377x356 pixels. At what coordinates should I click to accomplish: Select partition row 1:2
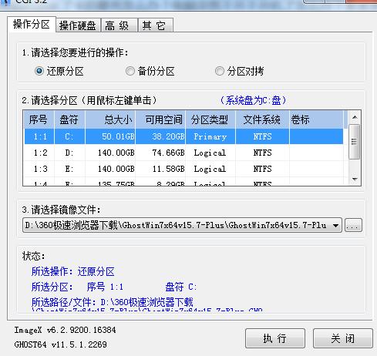pos(183,153)
